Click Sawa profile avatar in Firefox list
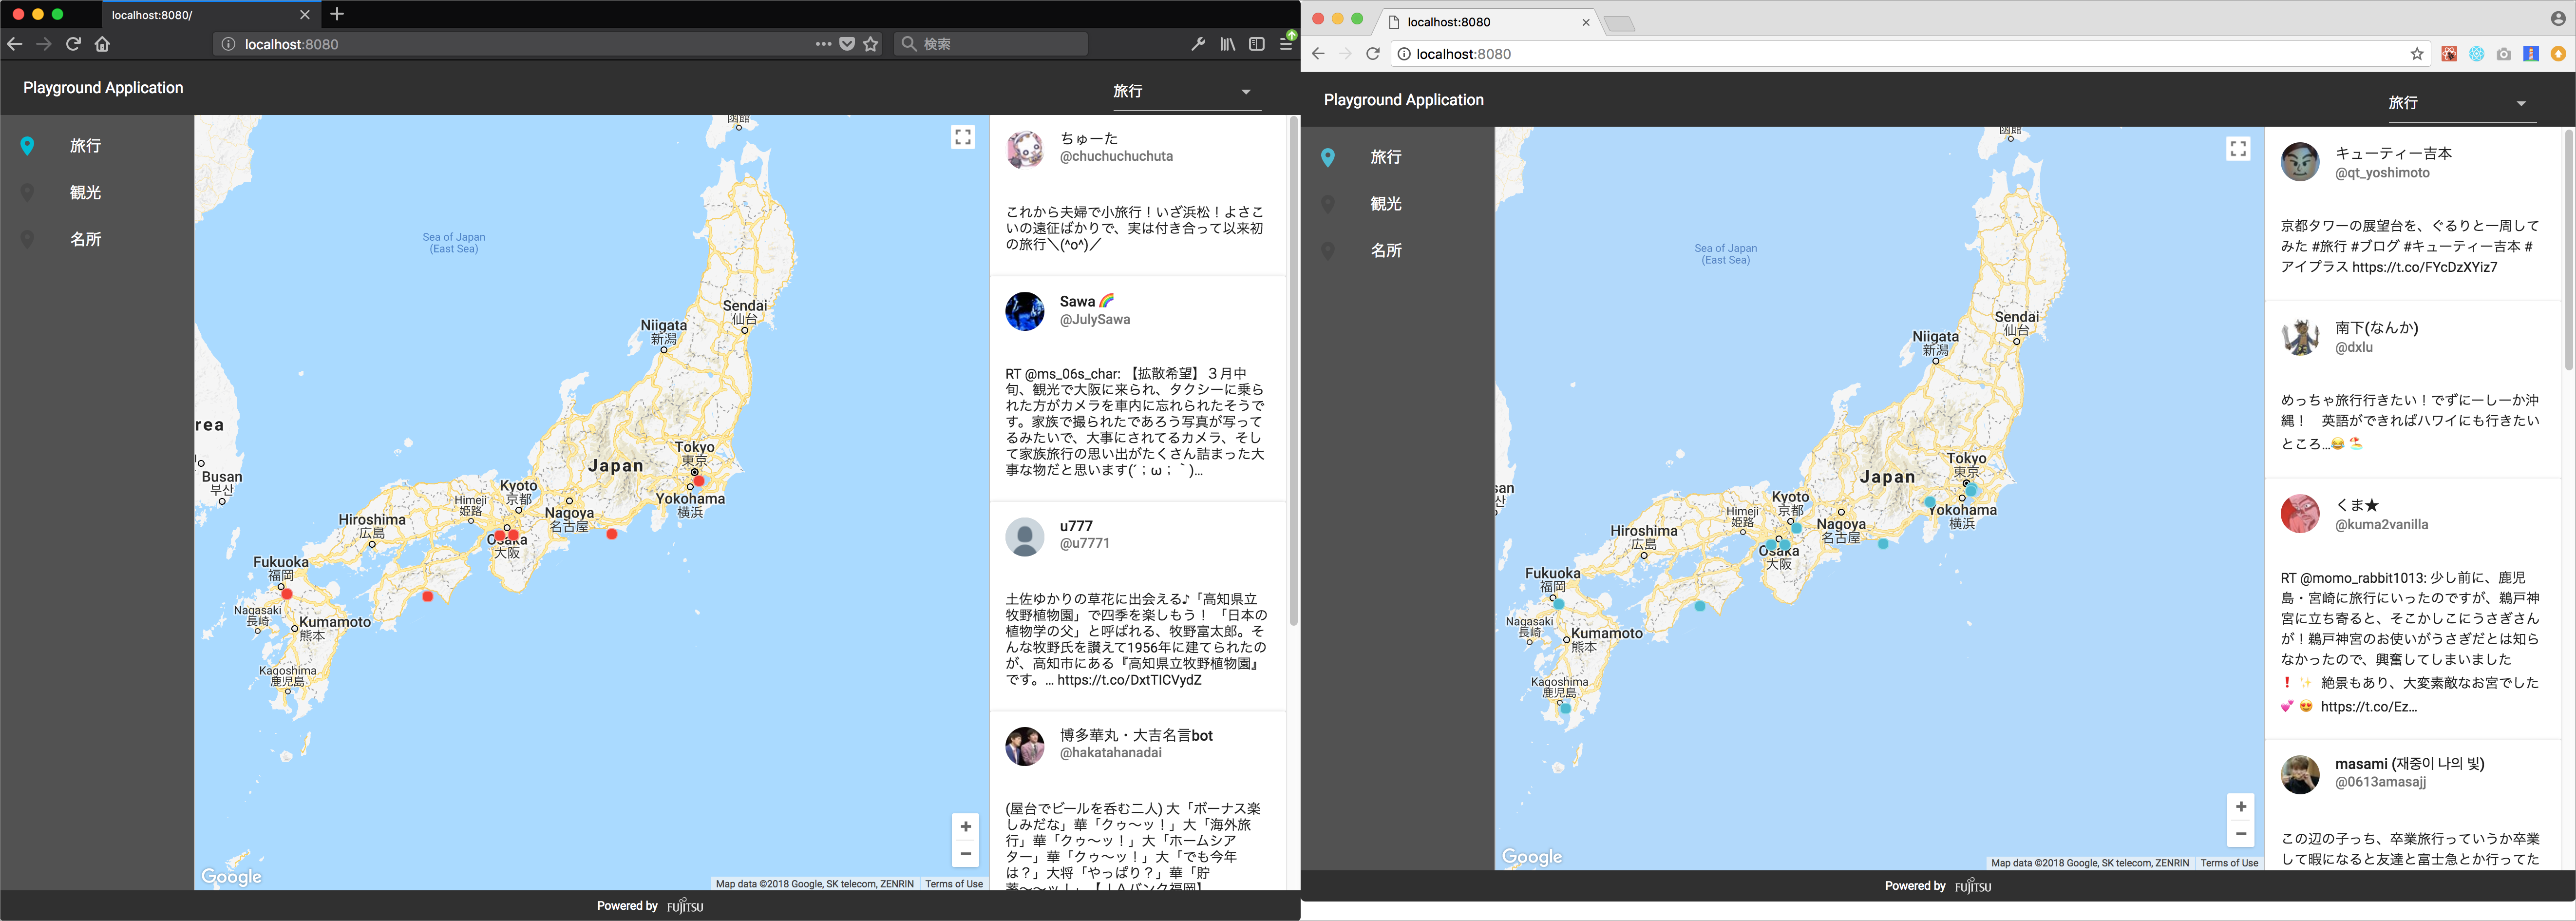This screenshot has height=921, width=2576. 1025,311
